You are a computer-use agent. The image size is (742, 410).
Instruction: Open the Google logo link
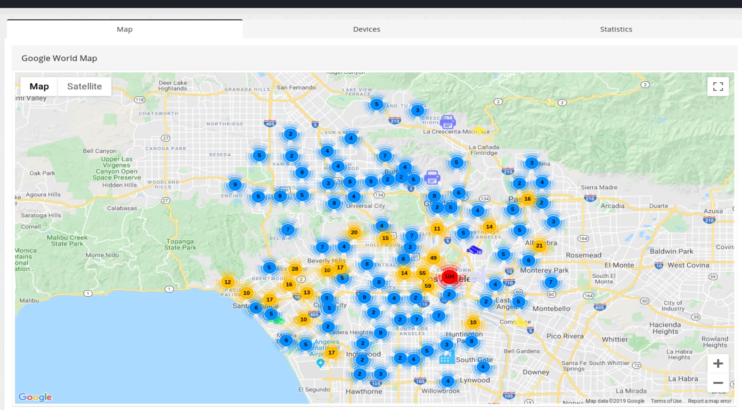pos(35,397)
